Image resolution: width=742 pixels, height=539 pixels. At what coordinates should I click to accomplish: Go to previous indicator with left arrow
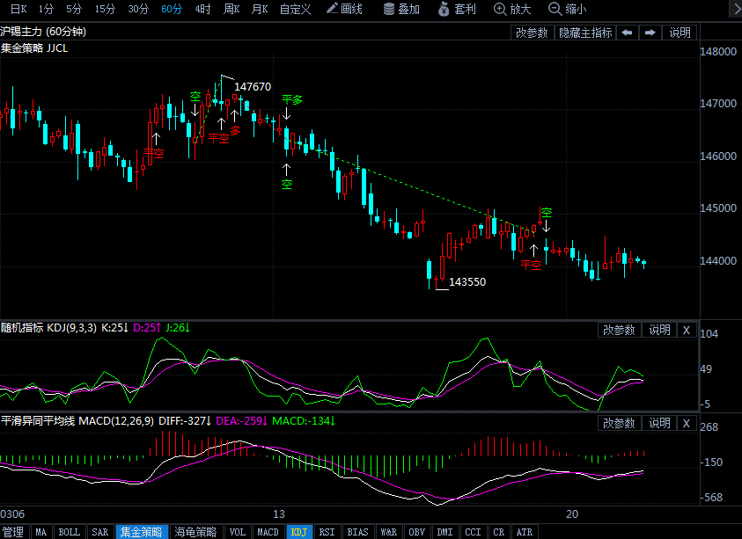pos(627,33)
